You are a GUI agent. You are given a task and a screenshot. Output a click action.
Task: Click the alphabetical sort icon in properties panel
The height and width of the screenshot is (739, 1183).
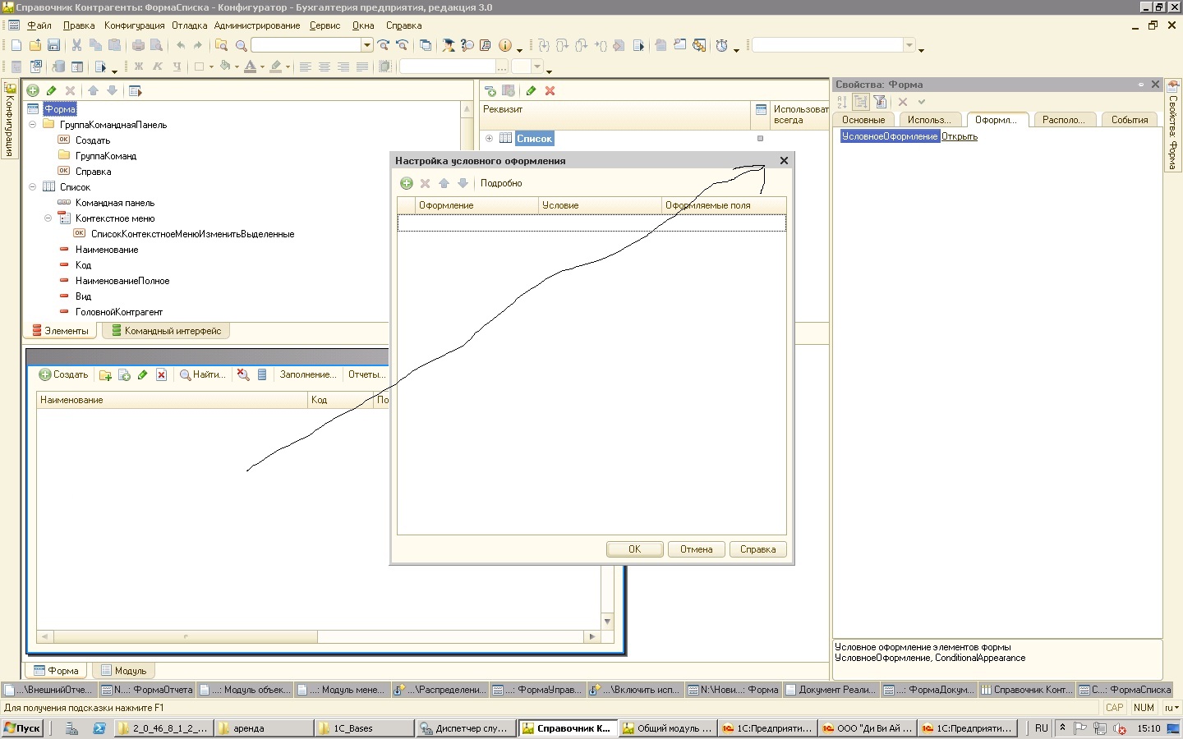(842, 102)
